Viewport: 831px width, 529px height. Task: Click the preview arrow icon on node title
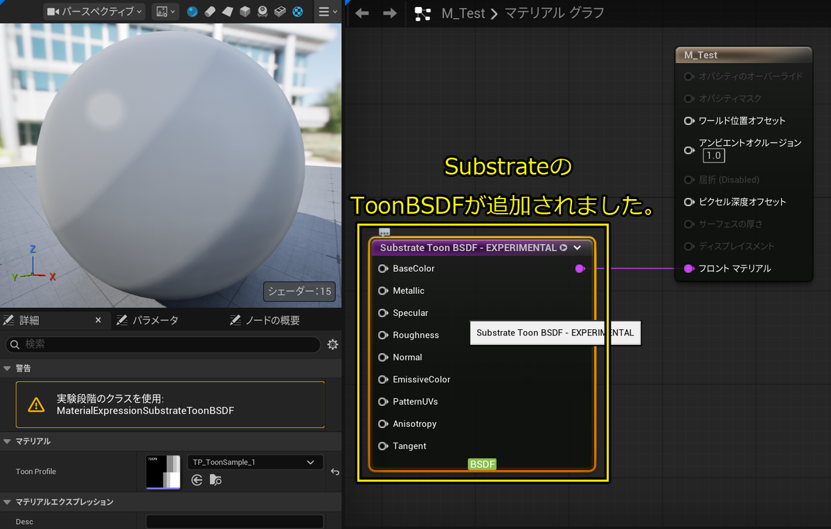[564, 248]
